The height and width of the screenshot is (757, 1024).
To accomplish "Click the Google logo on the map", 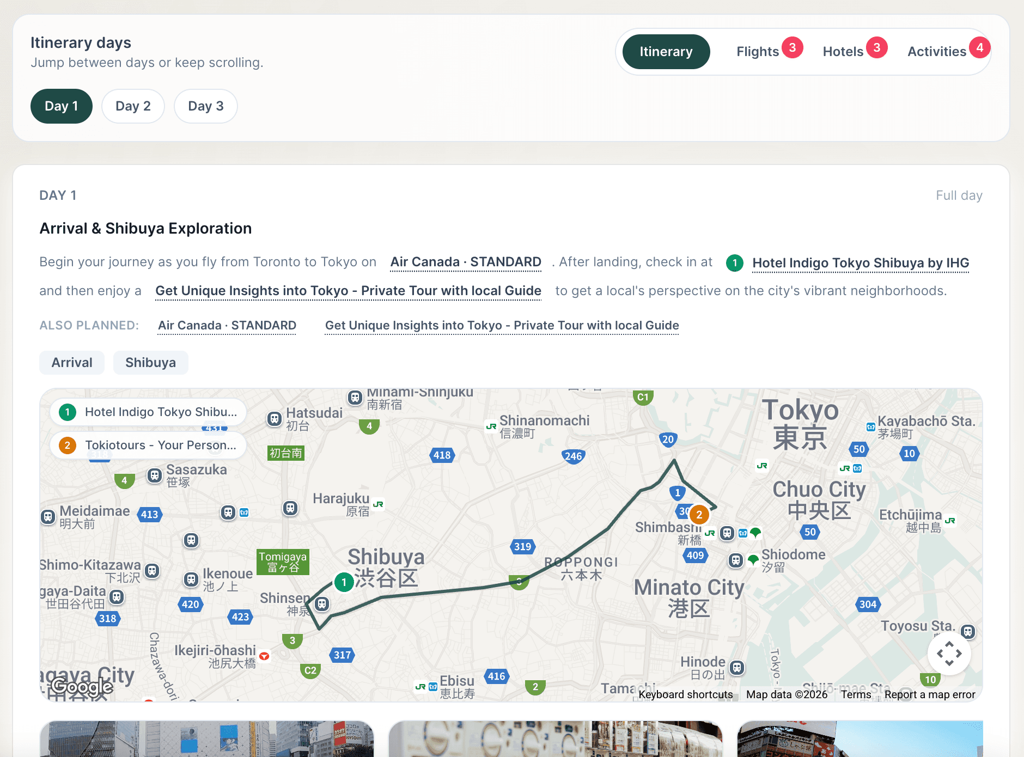I will (83, 687).
